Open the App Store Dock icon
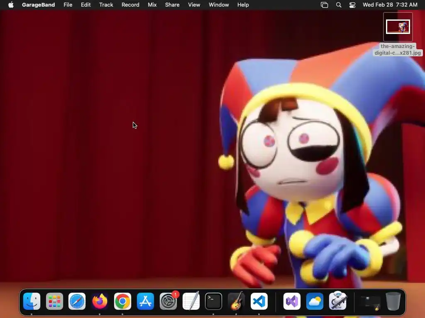Screen dimensions: 425x318 pyautogui.click(x=145, y=301)
